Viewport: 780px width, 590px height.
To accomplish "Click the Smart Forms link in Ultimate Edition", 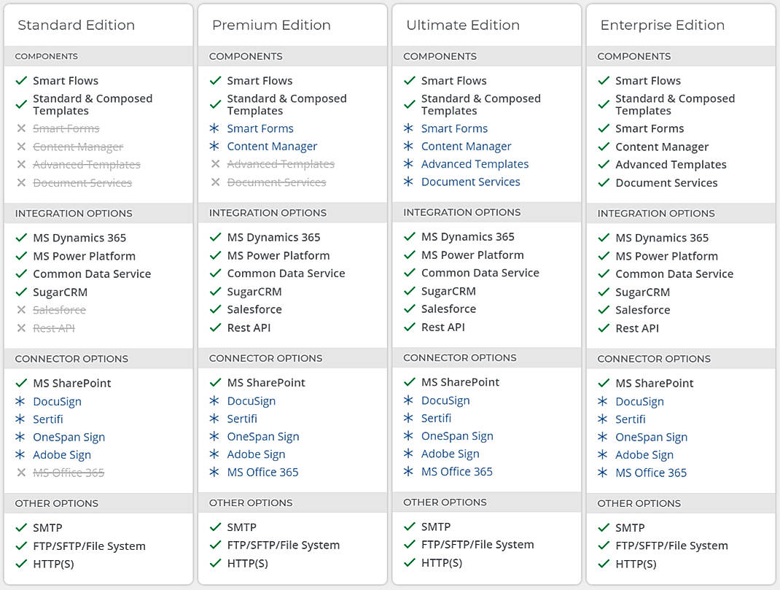I will (x=454, y=128).
